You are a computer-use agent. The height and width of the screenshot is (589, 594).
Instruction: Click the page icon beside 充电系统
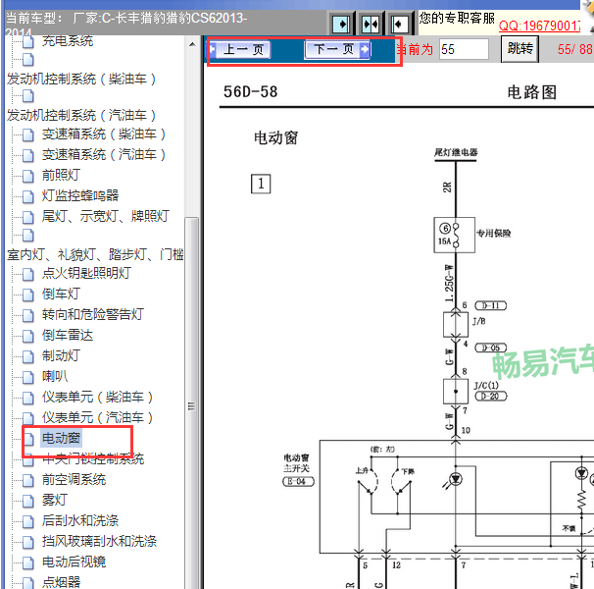[28, 42]
